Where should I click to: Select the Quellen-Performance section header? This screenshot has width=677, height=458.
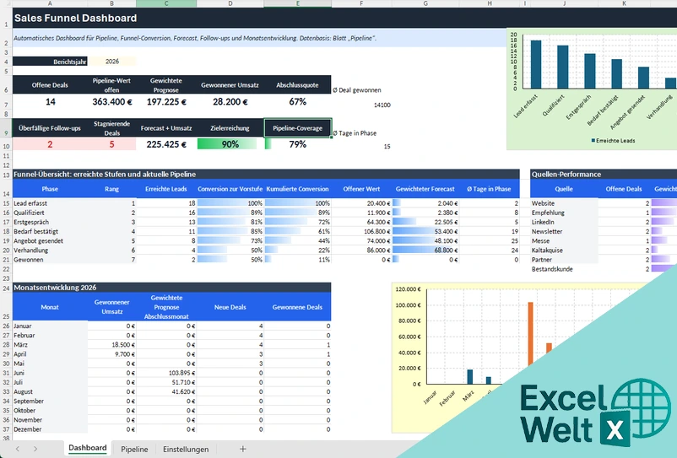(x=604, y=175)
